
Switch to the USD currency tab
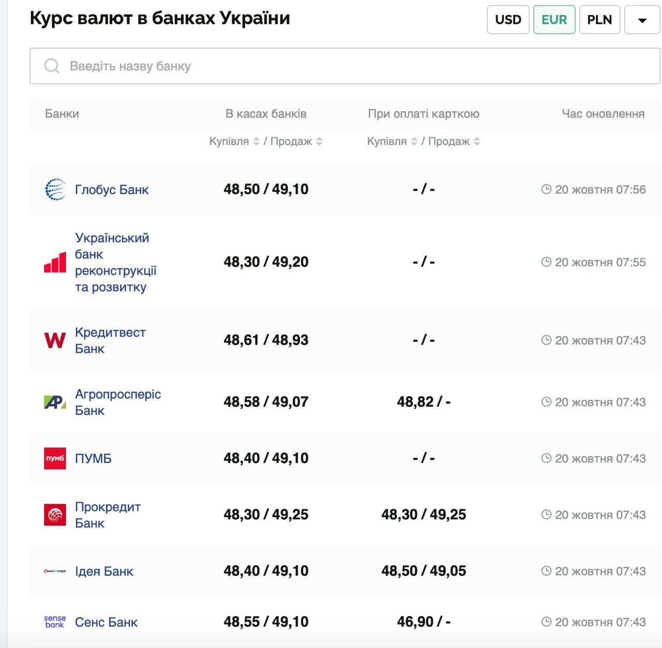pyautogui.click(x=508, y=20)
